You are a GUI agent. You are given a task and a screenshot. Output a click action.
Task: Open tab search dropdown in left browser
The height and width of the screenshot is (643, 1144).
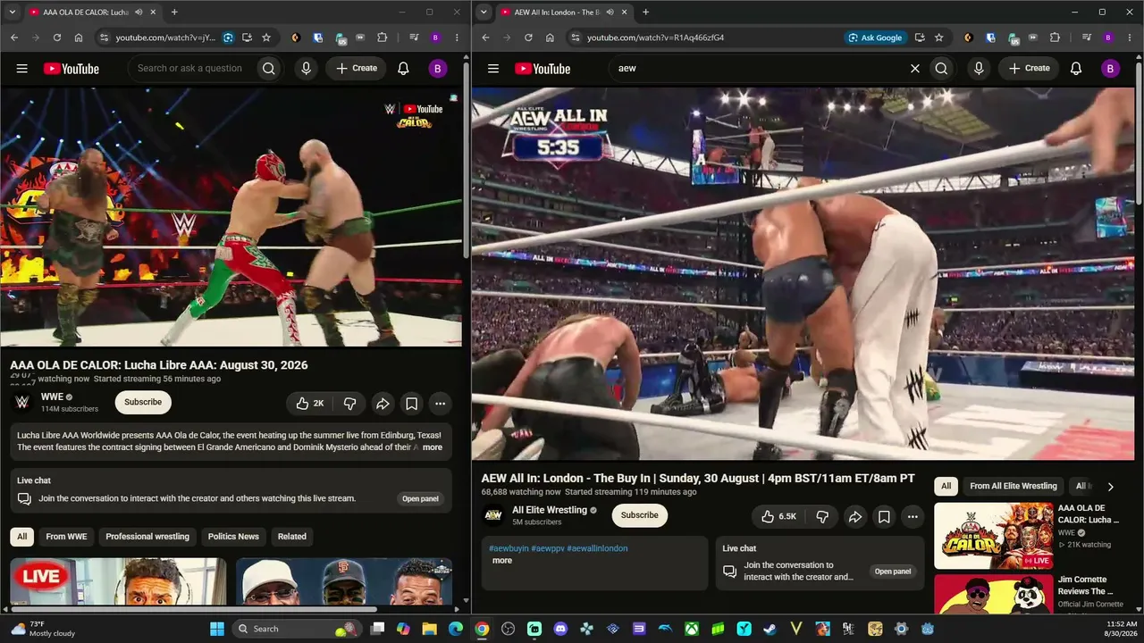12,13
